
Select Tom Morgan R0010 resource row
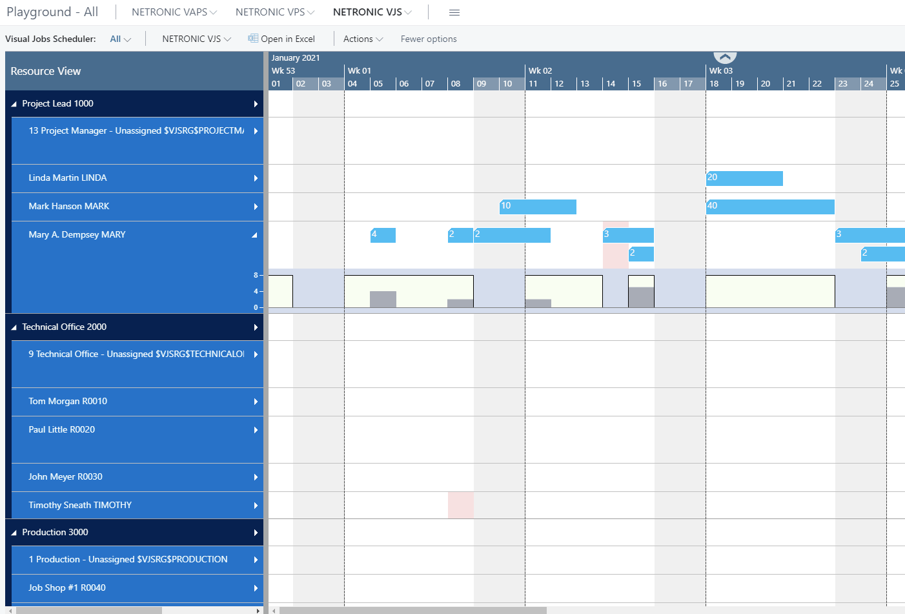point(137,402)
